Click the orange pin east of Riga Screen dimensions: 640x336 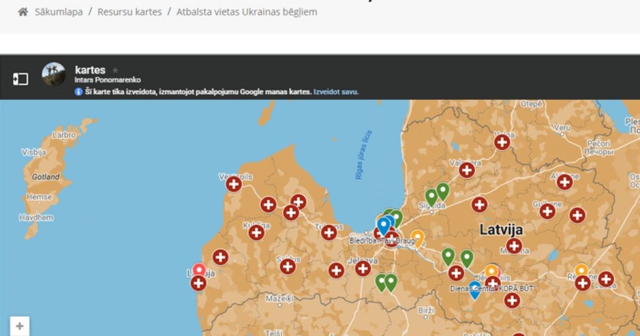pyautogui.click(x=418, y=237)
